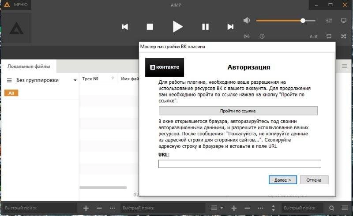Skip to next track
Viewport: 353px width, 216px height.
point(230,27)
